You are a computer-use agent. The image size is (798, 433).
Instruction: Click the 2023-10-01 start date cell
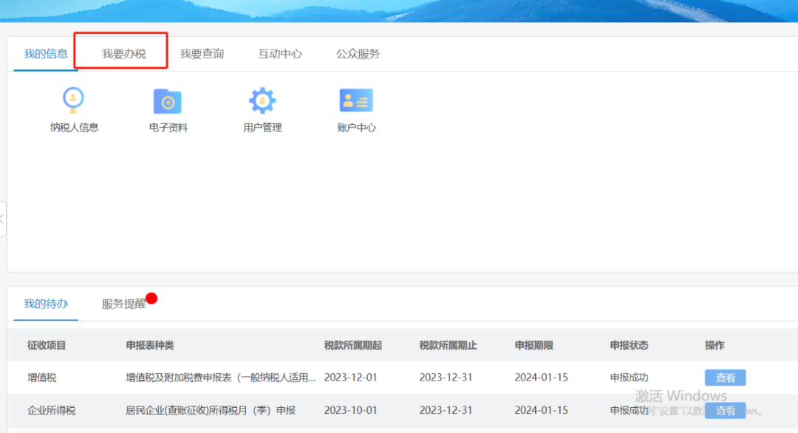click(x=351, y=410)
